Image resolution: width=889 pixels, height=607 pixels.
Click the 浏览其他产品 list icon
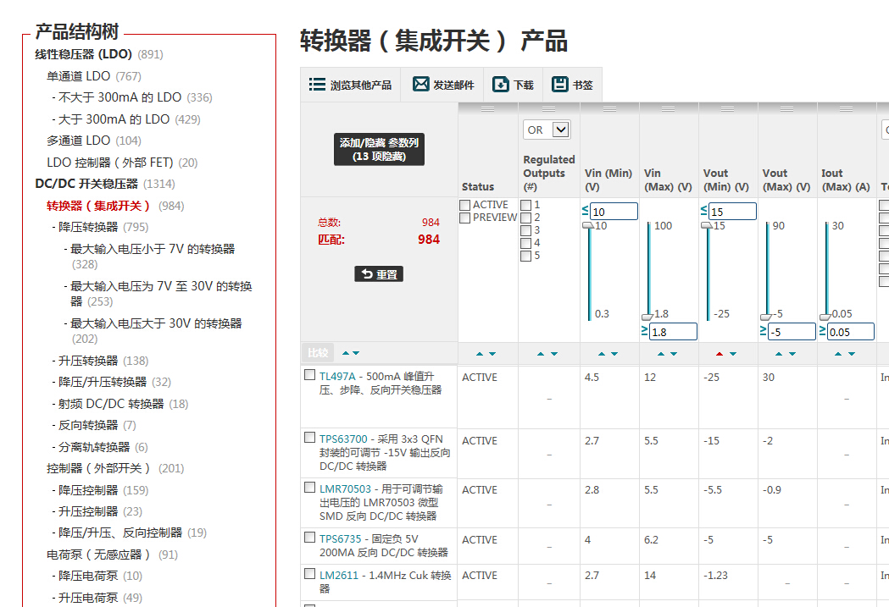pyautogui.click(x=317, y=85)
